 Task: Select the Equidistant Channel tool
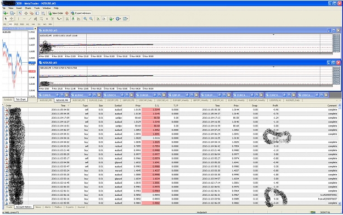[x=36, y=19]
